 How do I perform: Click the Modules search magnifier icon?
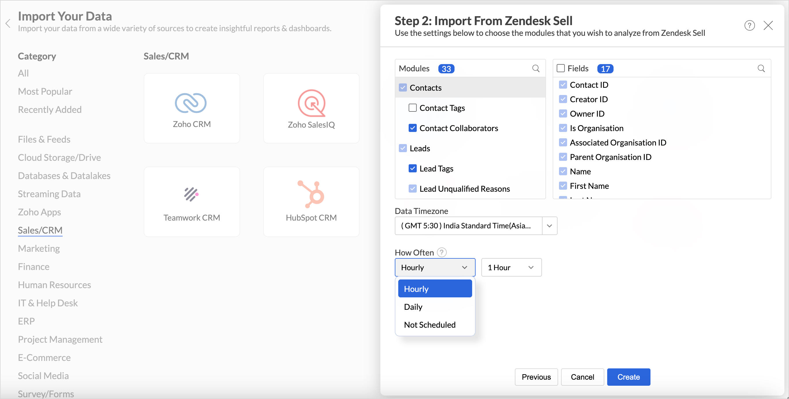click(536, 68)
